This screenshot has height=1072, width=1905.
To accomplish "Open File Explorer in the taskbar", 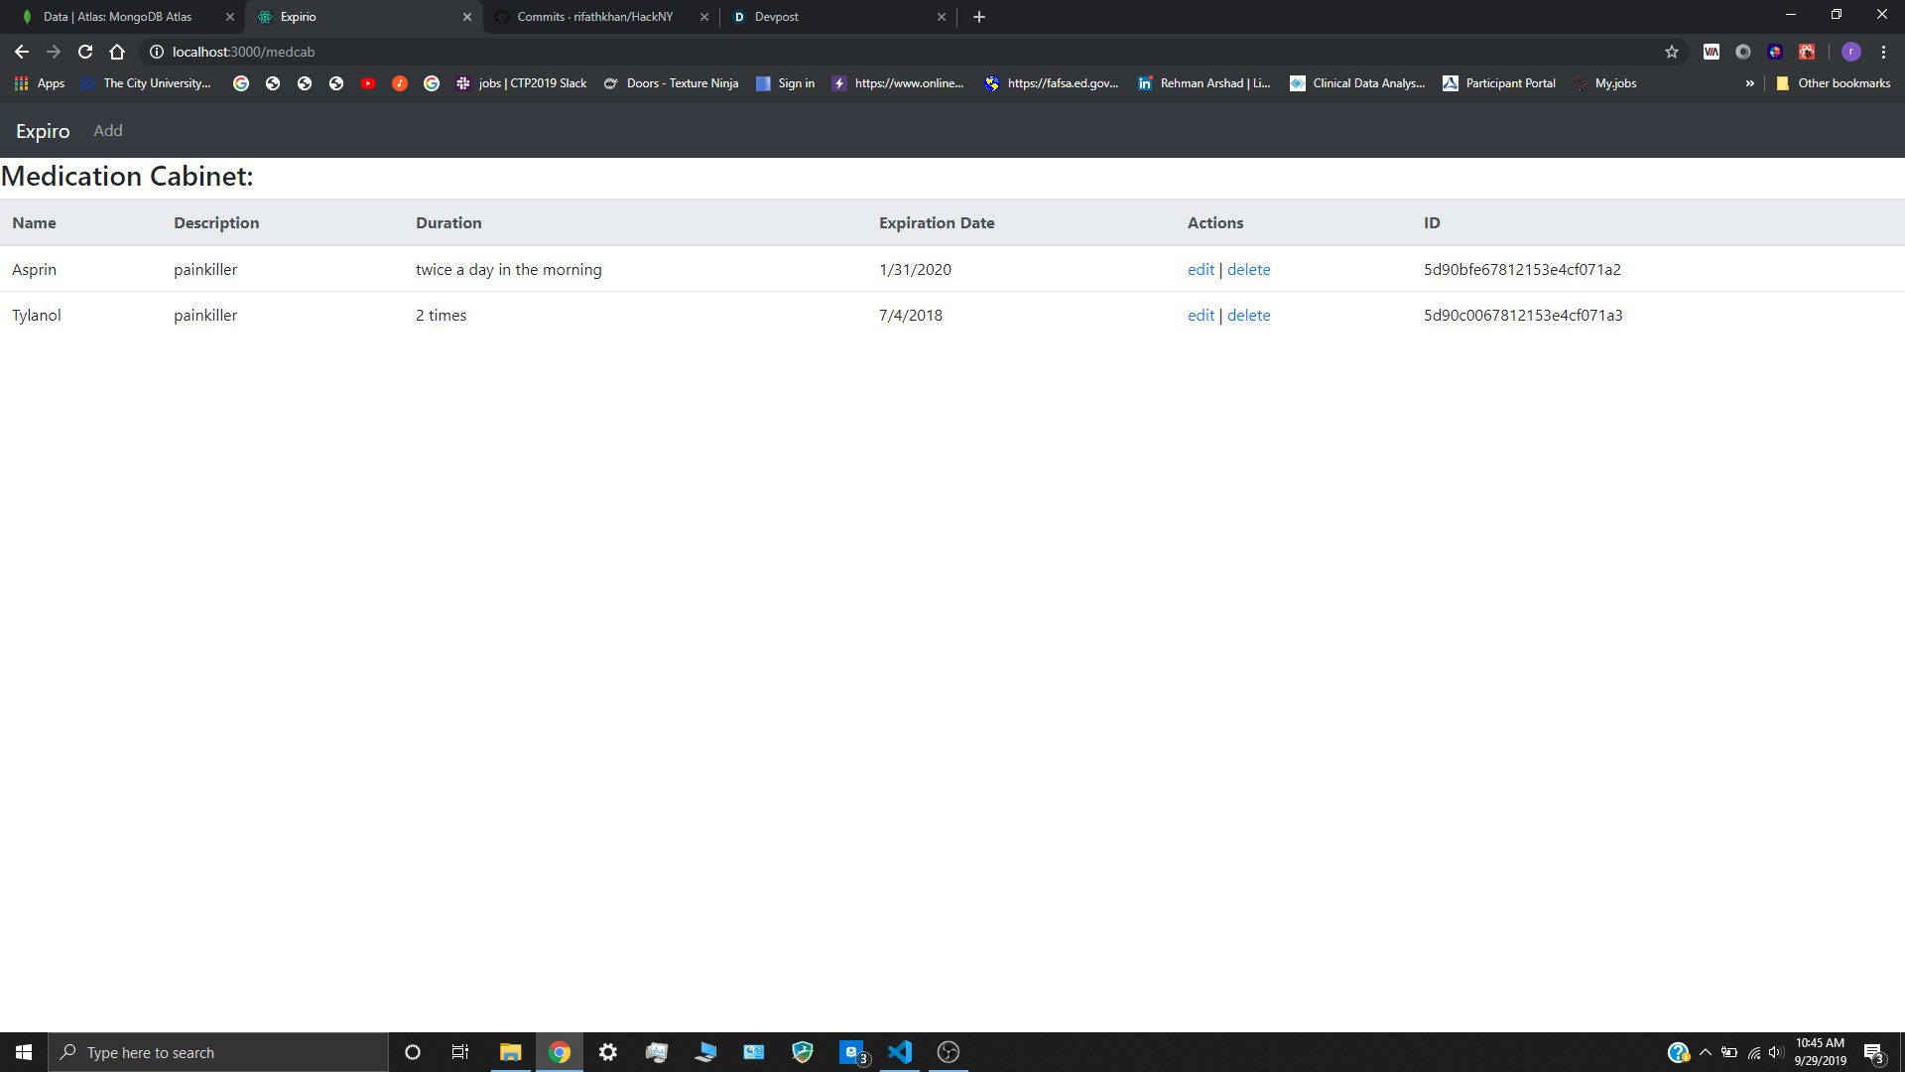I will point(510,1052).
